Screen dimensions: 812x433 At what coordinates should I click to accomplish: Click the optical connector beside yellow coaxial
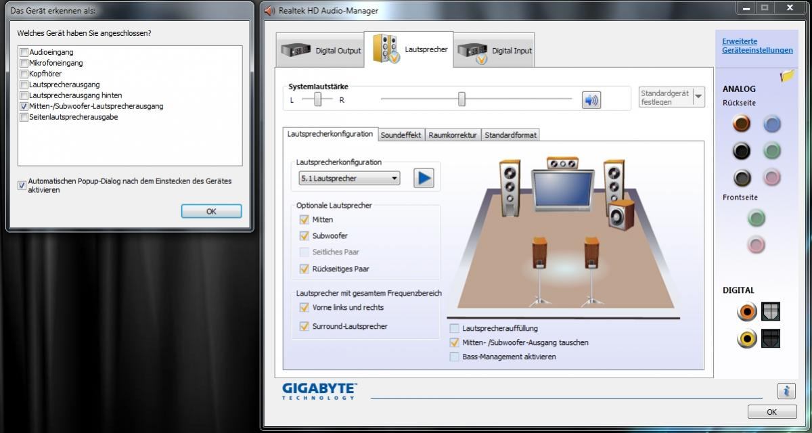tap(771, 338)
